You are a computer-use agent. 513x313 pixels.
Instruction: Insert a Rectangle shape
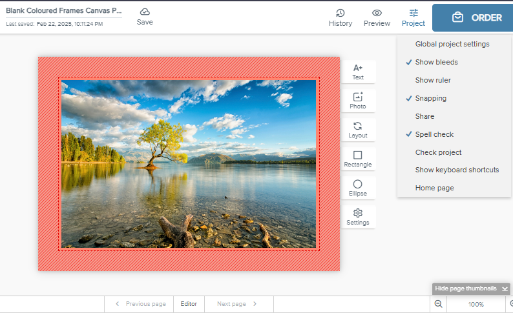click(x=358, y=159)
